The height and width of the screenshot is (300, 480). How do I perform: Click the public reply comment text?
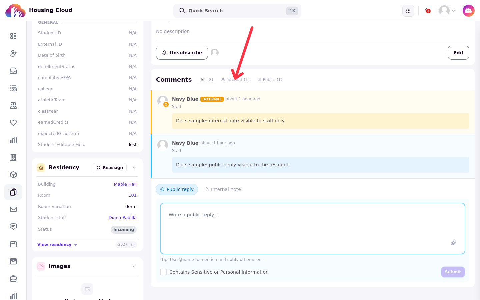click(233, 165)
